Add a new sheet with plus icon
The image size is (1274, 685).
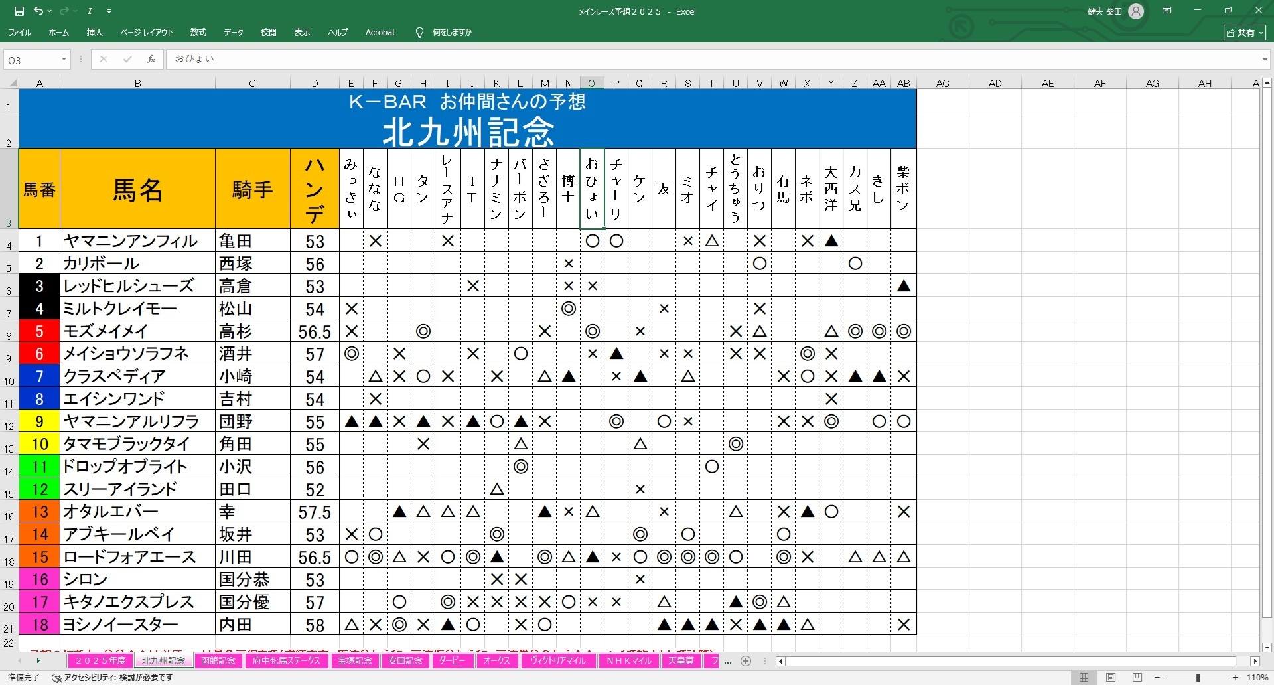click(746, 661)
